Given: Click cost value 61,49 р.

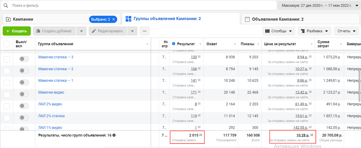Looking at the screenshot, I should pos(301,104).
